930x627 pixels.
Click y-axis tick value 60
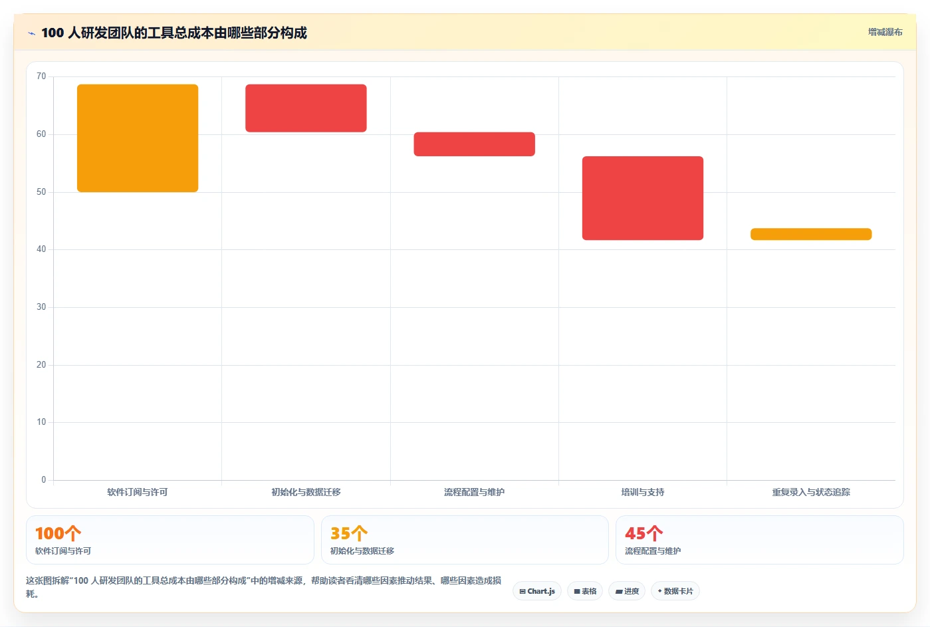coord(41,134)
